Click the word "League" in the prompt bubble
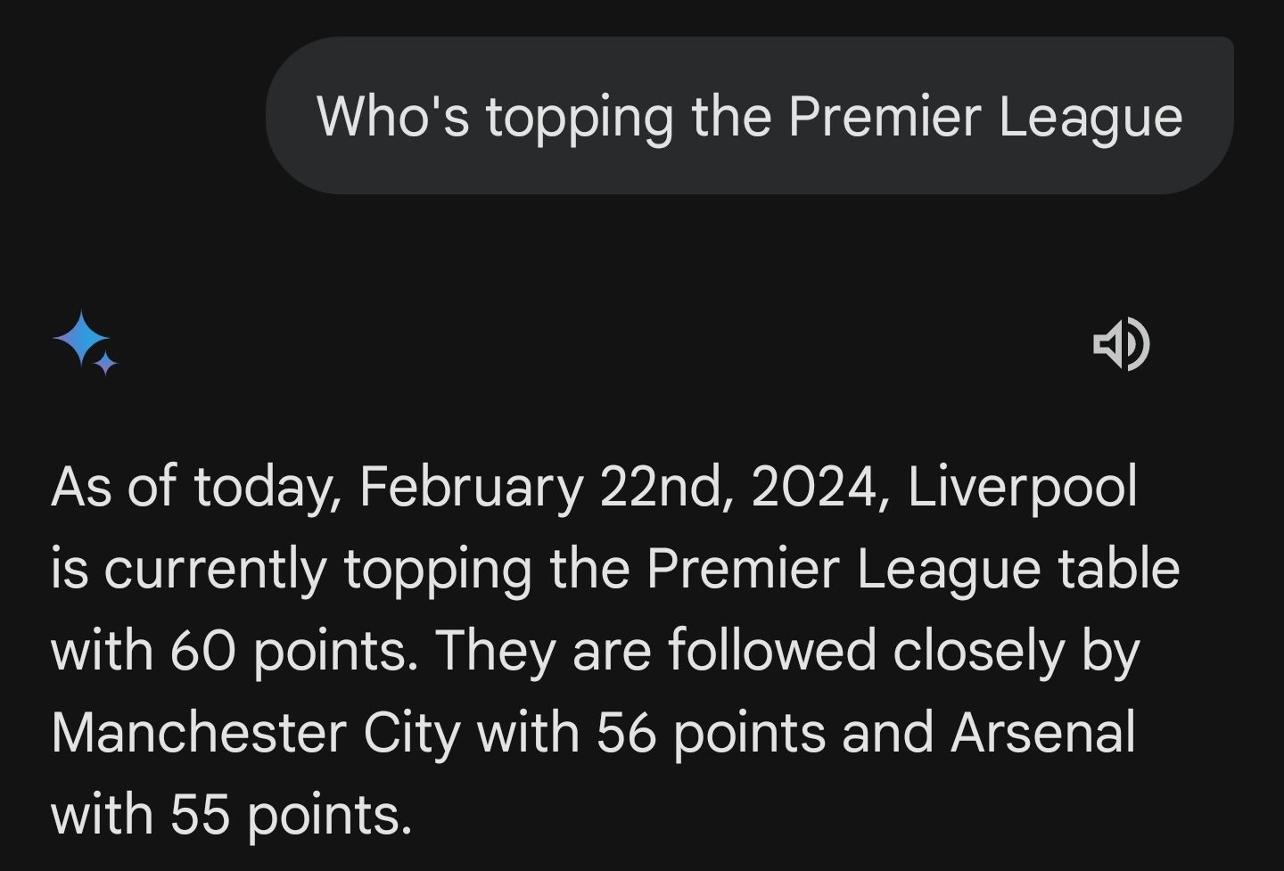The image size is (1284, 871). tap(1090, 117)
